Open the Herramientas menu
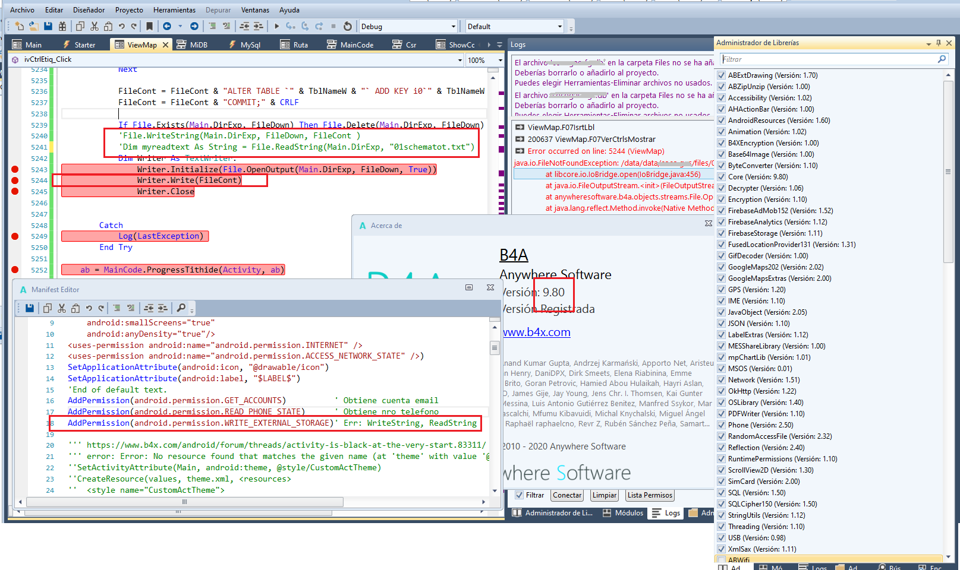 (174, 10)
